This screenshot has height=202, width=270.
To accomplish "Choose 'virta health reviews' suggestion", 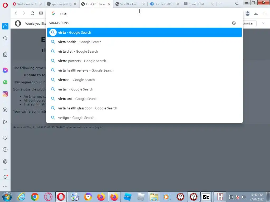I will (x=144, y=70).
